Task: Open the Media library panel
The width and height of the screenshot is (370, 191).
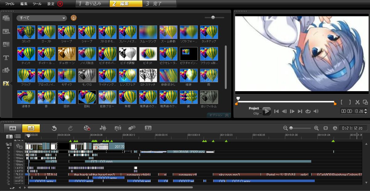Action: 6,18
